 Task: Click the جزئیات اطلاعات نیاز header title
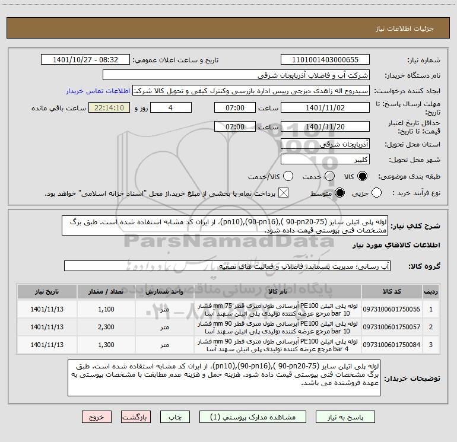[x=404, y=28]
